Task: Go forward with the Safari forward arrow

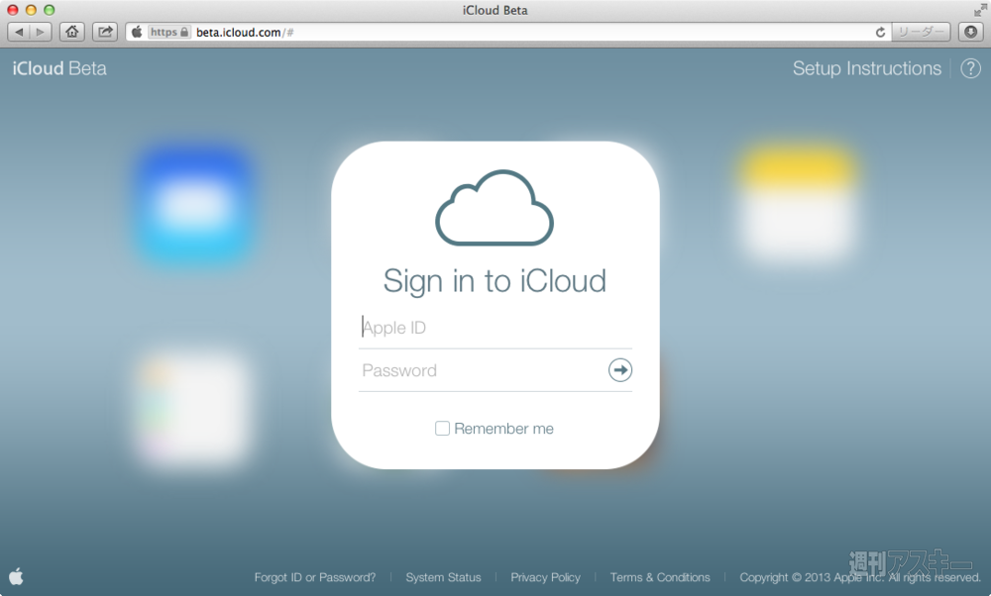Action: 41,32
